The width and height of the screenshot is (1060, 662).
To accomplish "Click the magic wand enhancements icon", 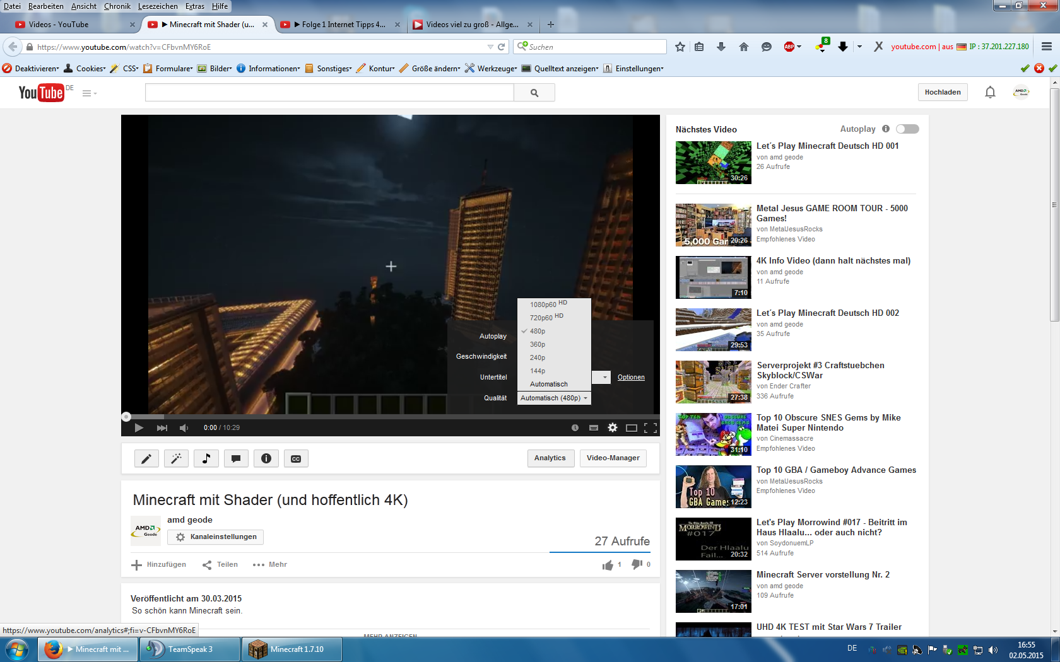I will pos(176,458).
